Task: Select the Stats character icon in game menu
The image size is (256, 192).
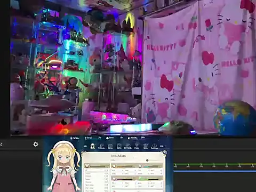Action: (92, 146)
